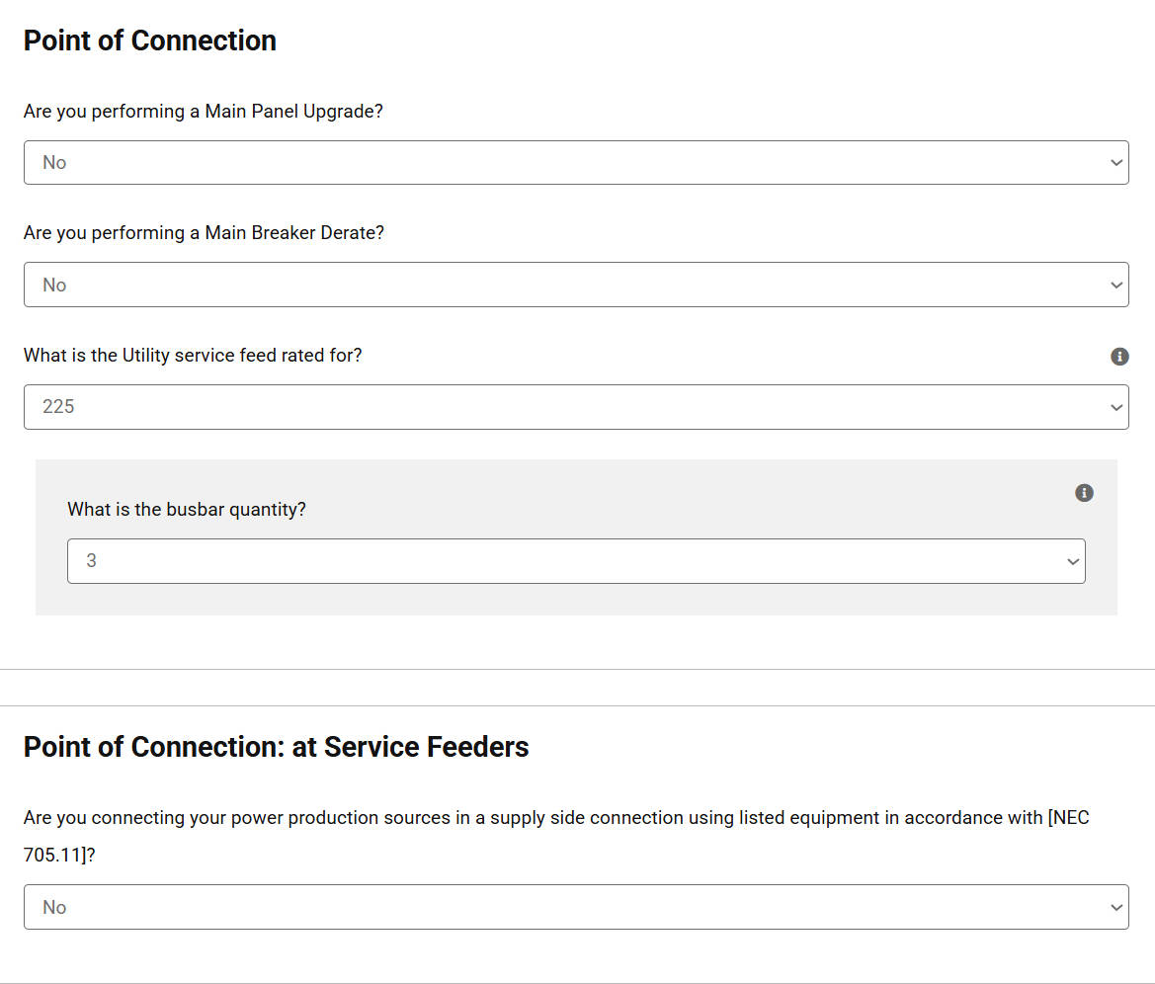1155x984 pixels.
Task: Click chevron arrow of Utility service feed select
Action: pos(1115,407)
